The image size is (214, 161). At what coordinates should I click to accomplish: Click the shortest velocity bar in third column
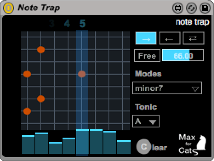tap(55, 148)
